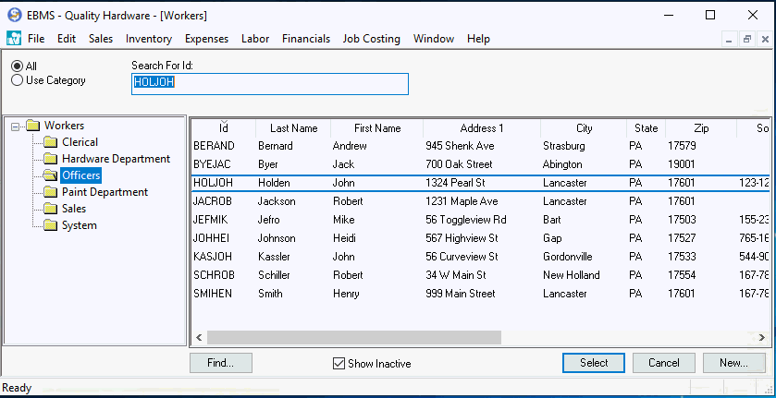Sort the list by the Id column header
The height and width of the screenshot is (398, 776).
[223, 128]
